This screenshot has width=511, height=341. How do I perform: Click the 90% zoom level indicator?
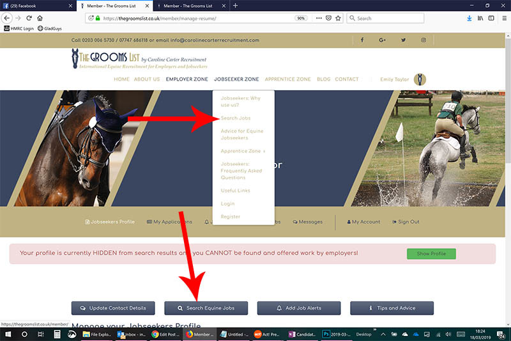[301, 19]
